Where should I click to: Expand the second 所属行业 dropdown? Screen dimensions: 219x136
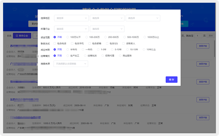coord(107,29)
